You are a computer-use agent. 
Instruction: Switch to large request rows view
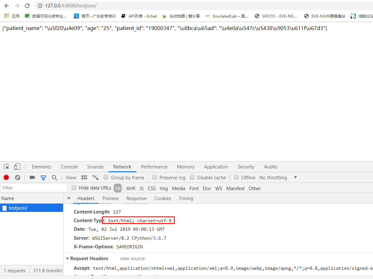pos(84,177)
